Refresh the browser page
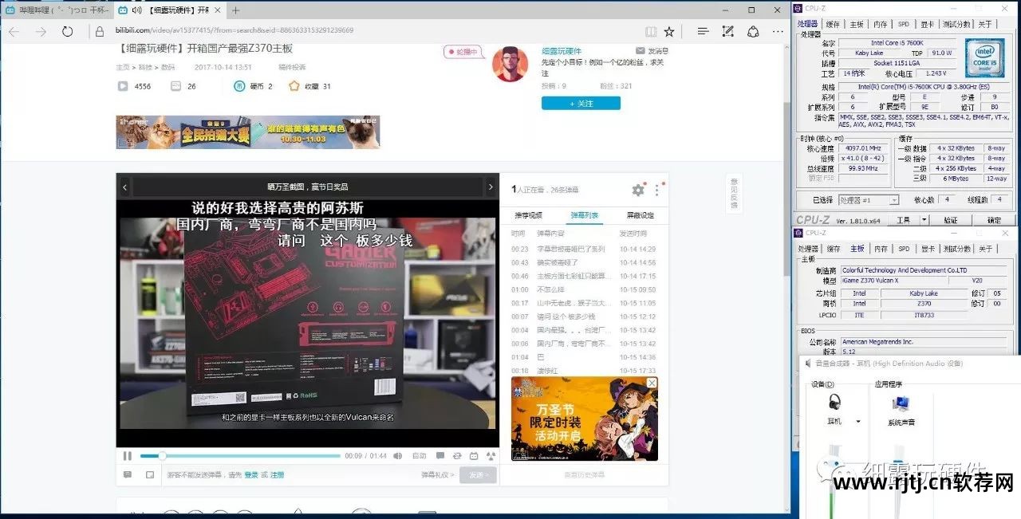1021x519 pixels. pyautogui.click(x=68, y=32)
